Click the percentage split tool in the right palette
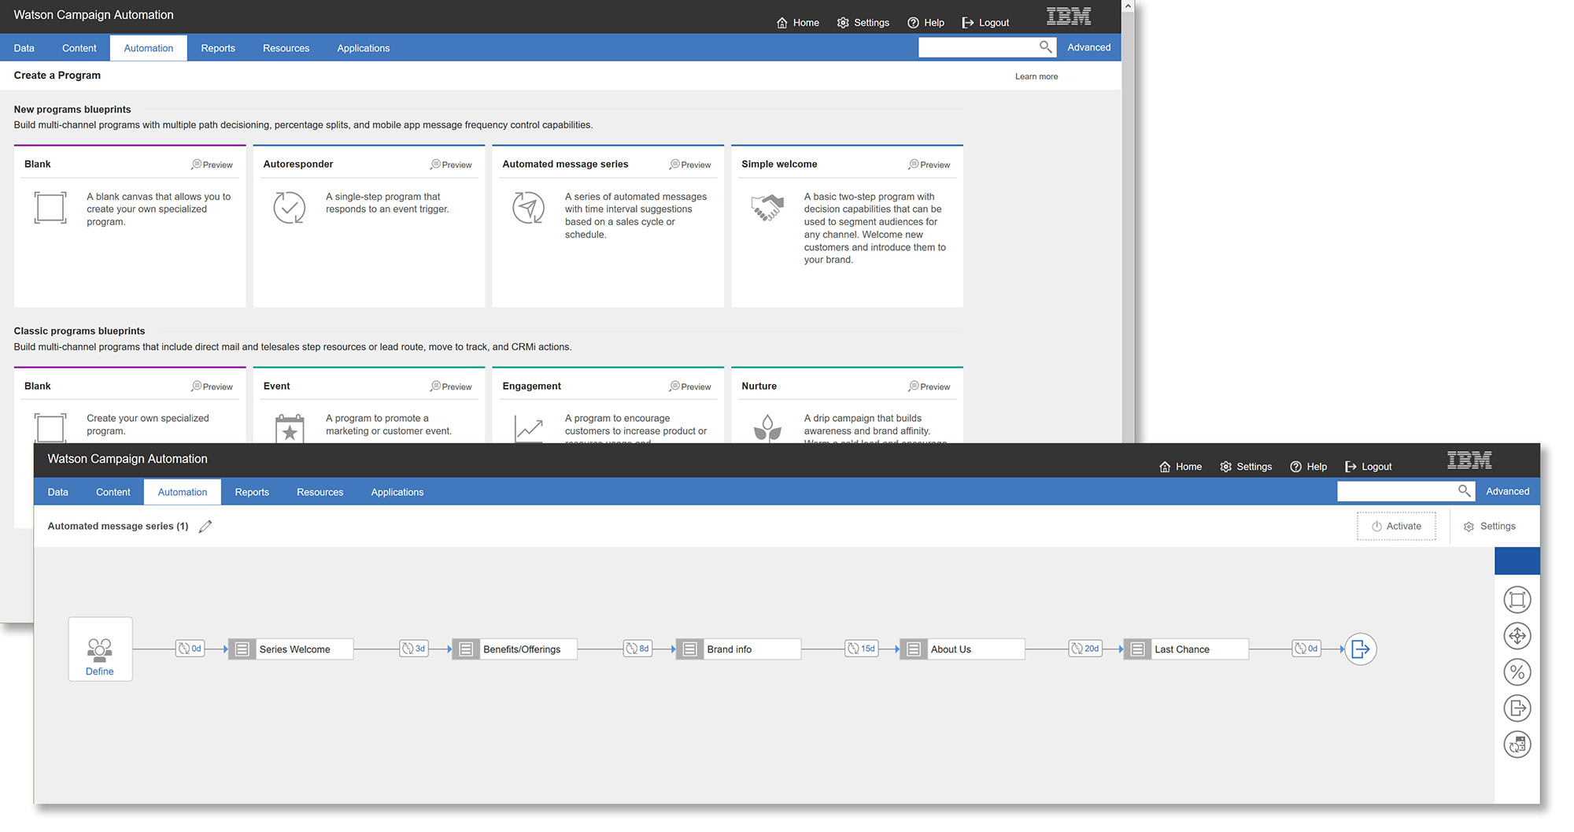 click(x=1517, y=672)
